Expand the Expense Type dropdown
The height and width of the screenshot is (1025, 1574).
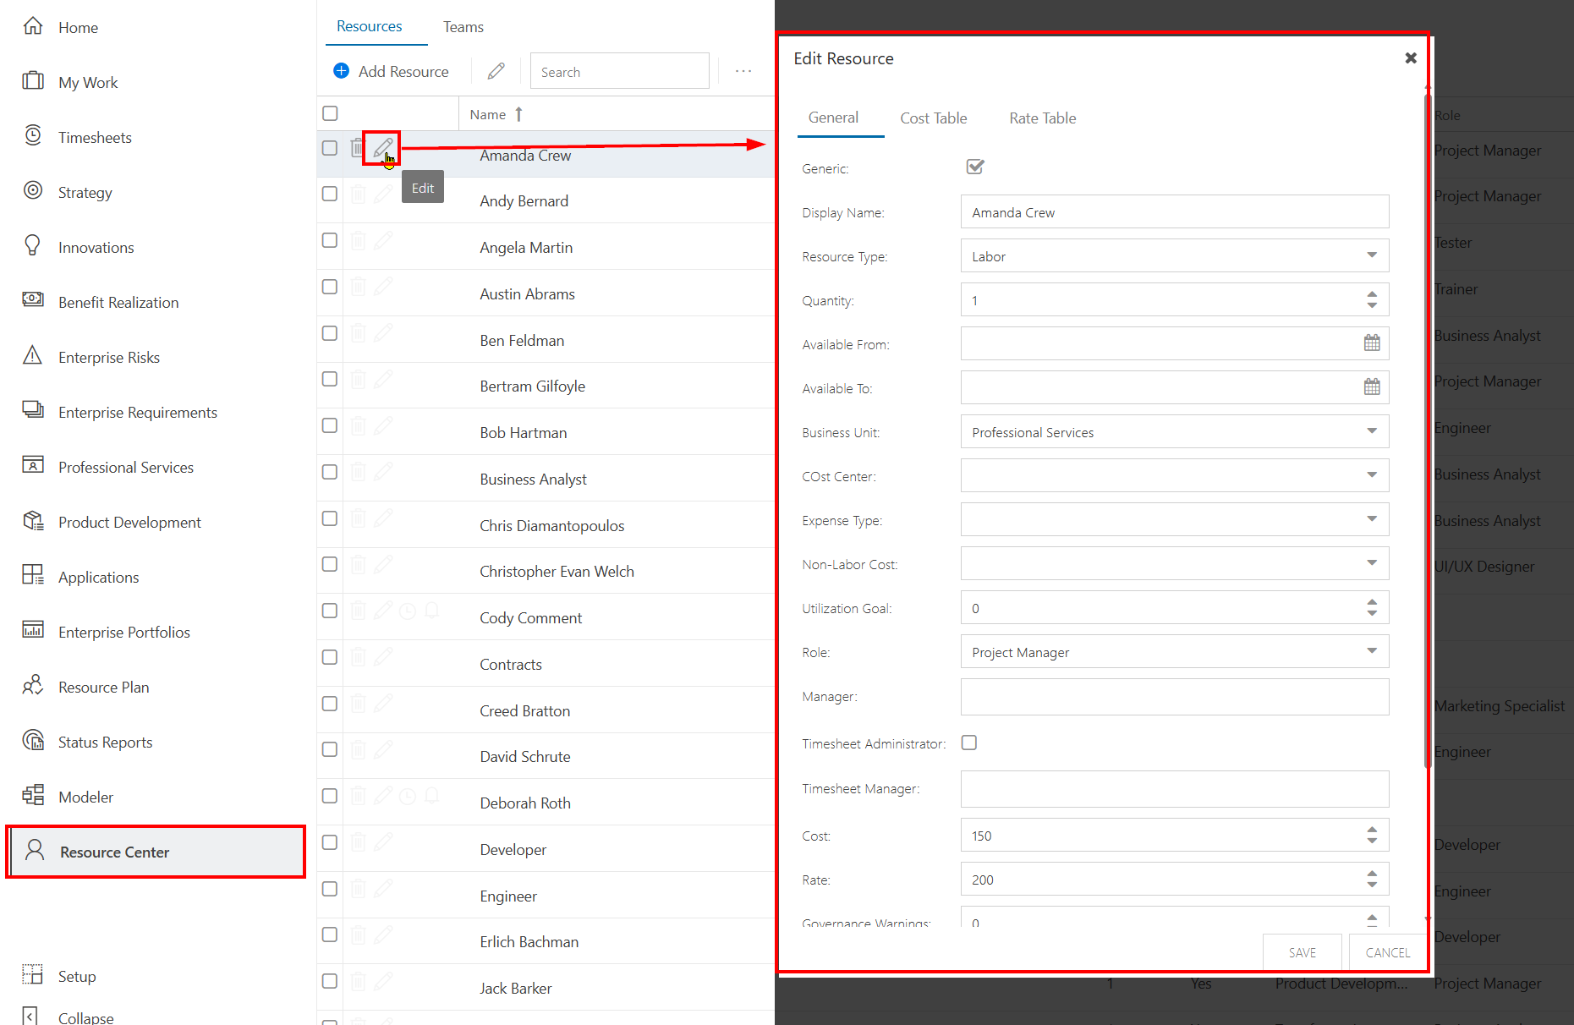1372,519
